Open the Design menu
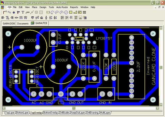This screenshot has width=165, height=117. click(x=43, y=7)
